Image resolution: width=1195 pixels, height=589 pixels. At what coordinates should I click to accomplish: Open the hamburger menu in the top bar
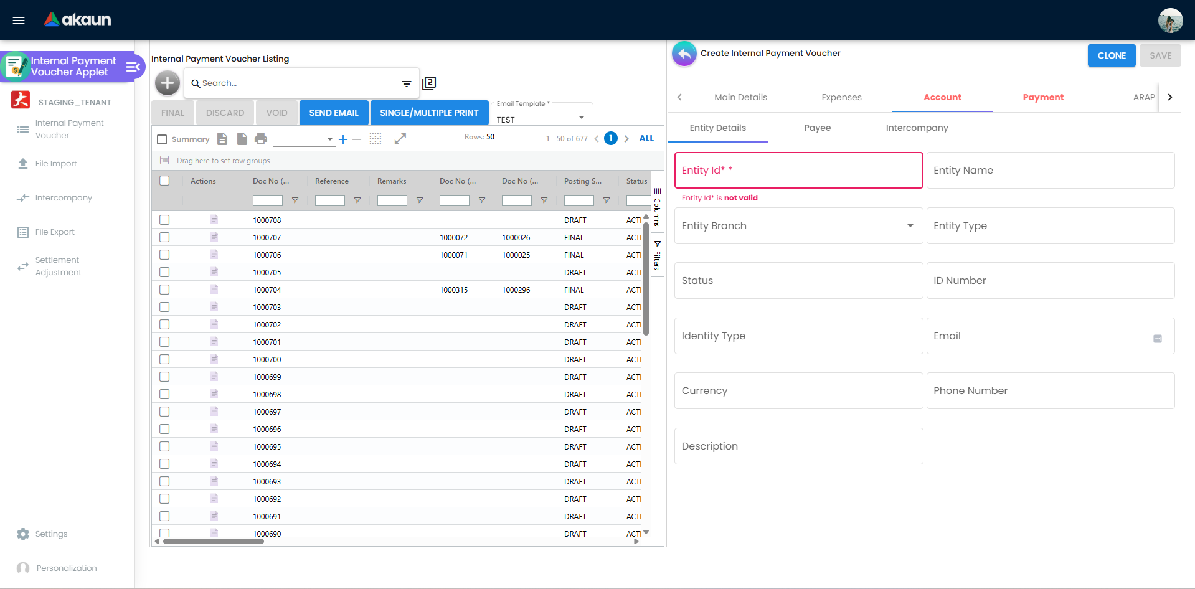point(18,19)
